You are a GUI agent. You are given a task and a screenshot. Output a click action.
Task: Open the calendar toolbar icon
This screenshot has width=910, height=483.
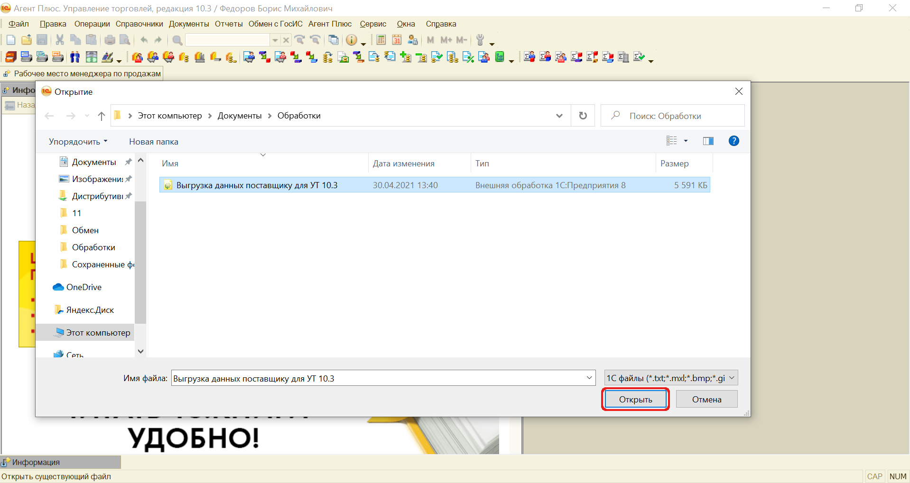(x=397, y=40)
